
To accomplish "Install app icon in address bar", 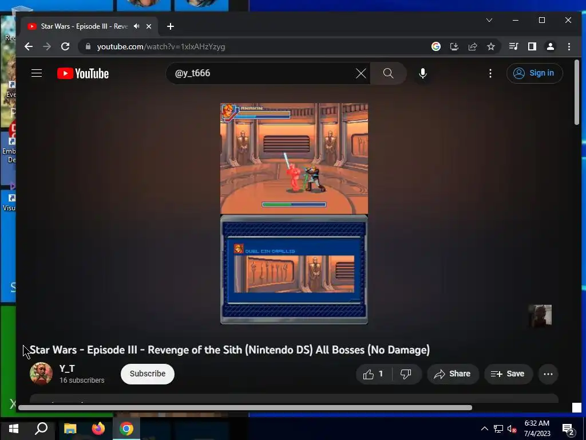I will click(454, 46).
